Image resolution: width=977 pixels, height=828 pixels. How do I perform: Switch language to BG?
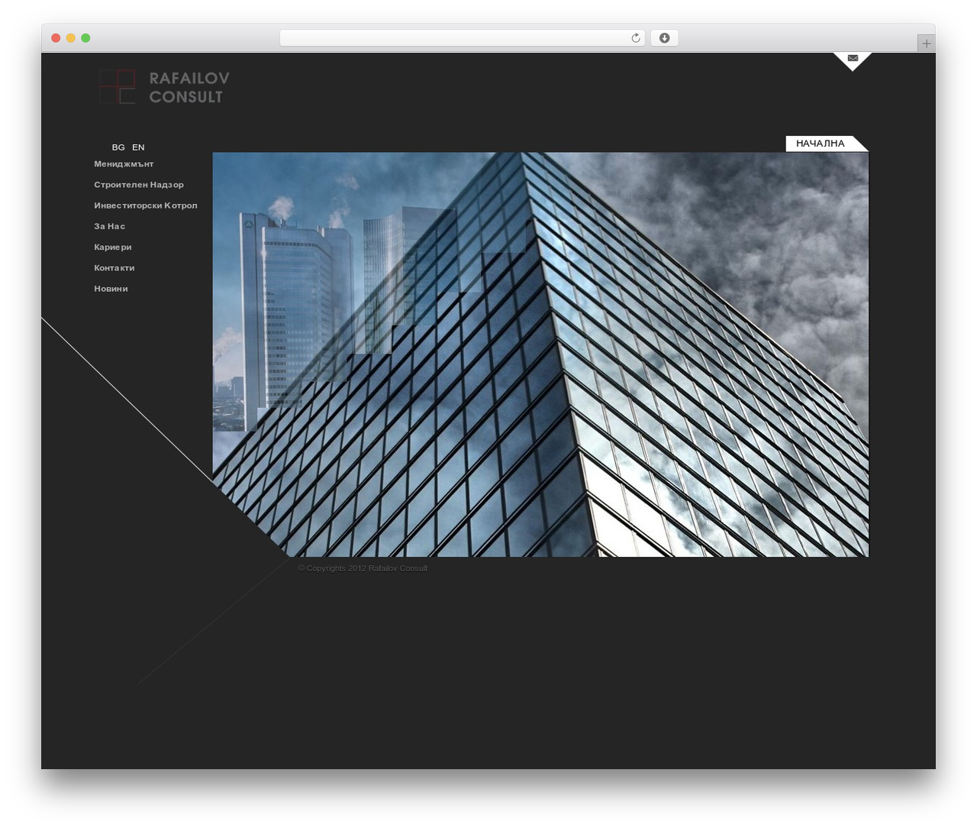118,147
